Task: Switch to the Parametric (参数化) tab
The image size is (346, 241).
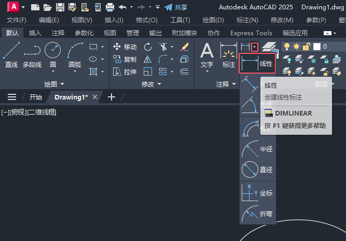Action: pyautogui.click(x=84, y=33)
